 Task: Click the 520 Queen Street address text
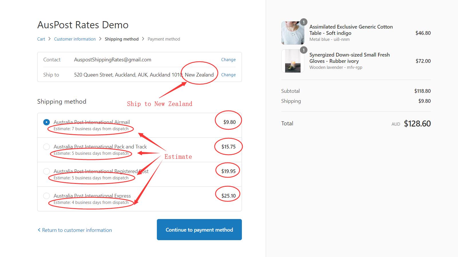click(144, 75)
